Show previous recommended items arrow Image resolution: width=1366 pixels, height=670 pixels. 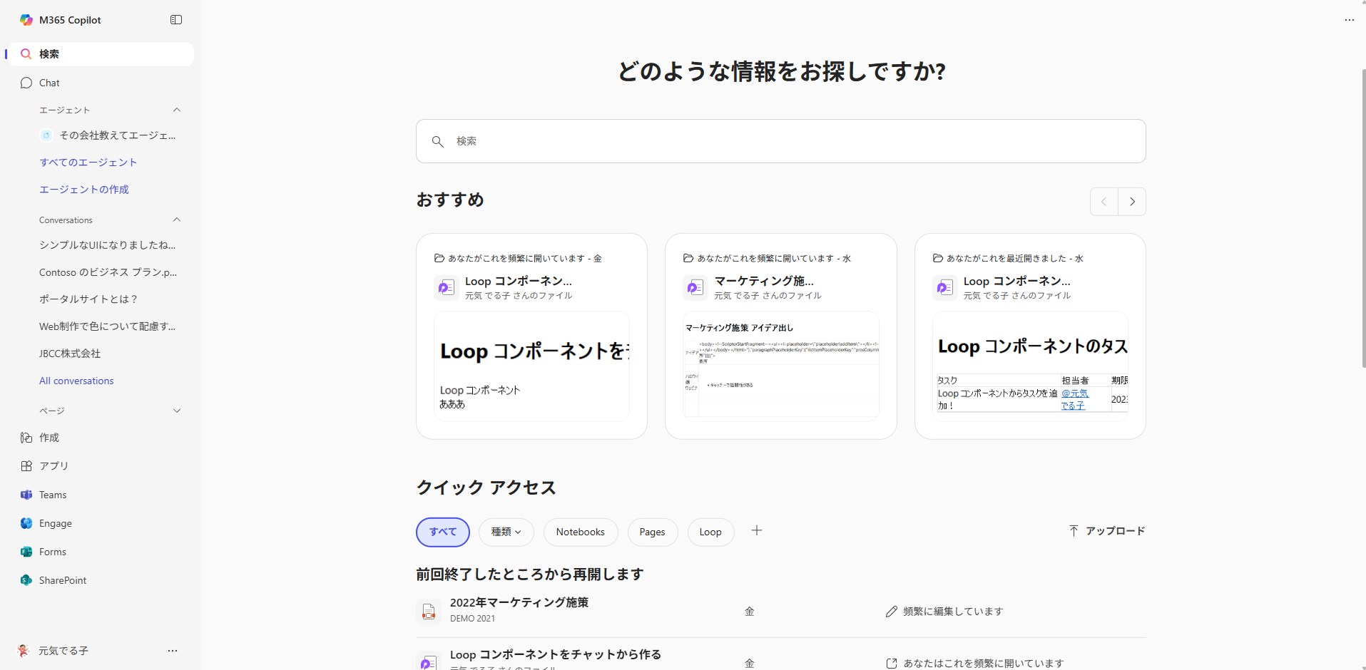[1104, 202]
